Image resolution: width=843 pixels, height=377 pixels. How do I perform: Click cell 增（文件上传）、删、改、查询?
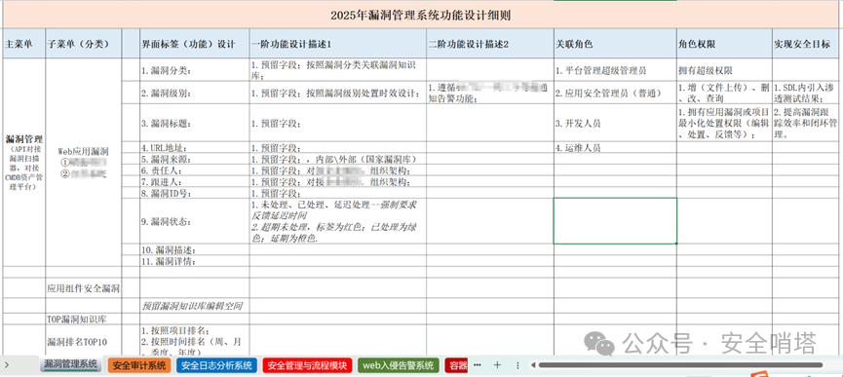(725, 93)
